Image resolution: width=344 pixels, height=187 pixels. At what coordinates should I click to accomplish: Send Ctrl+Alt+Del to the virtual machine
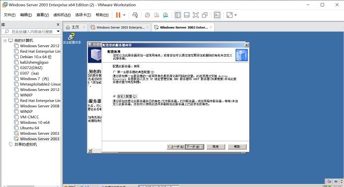click(135, 15)
